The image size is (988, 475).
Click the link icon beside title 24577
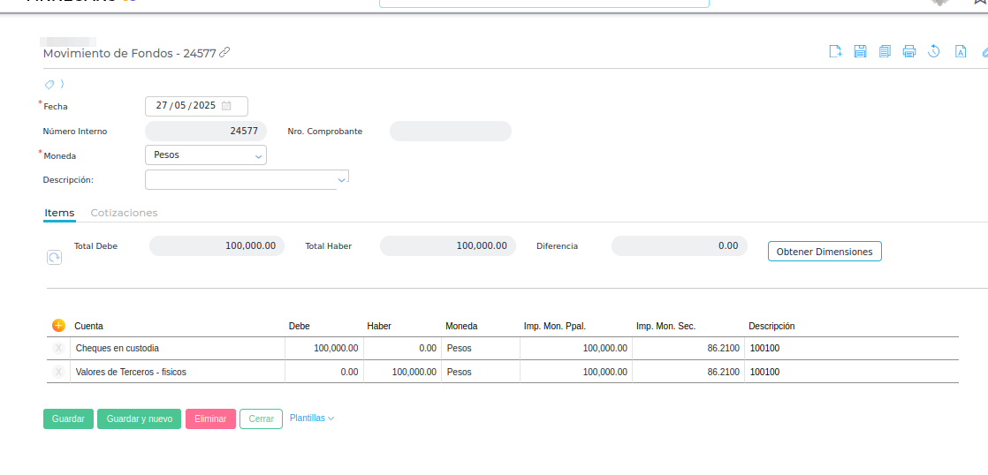point(224,53)
